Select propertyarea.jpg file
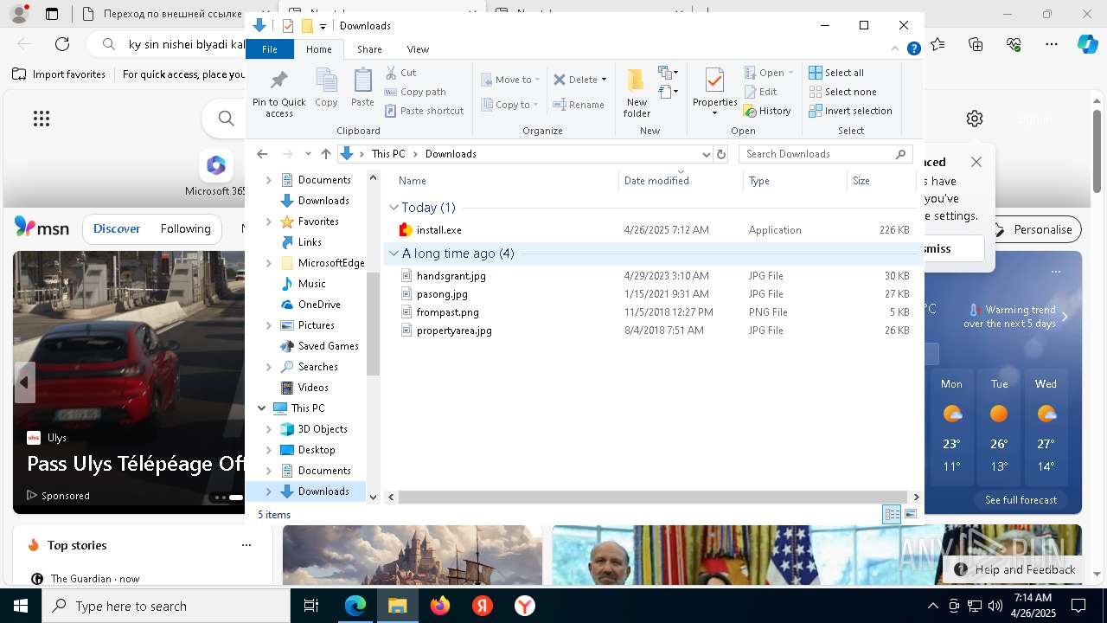1107x623 pixels. (x=454, y=331)
